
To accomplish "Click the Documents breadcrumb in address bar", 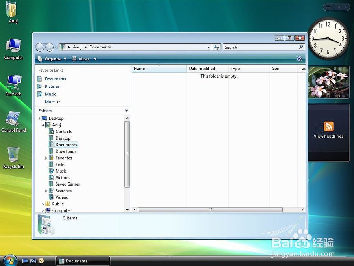I will pos(100,47).
